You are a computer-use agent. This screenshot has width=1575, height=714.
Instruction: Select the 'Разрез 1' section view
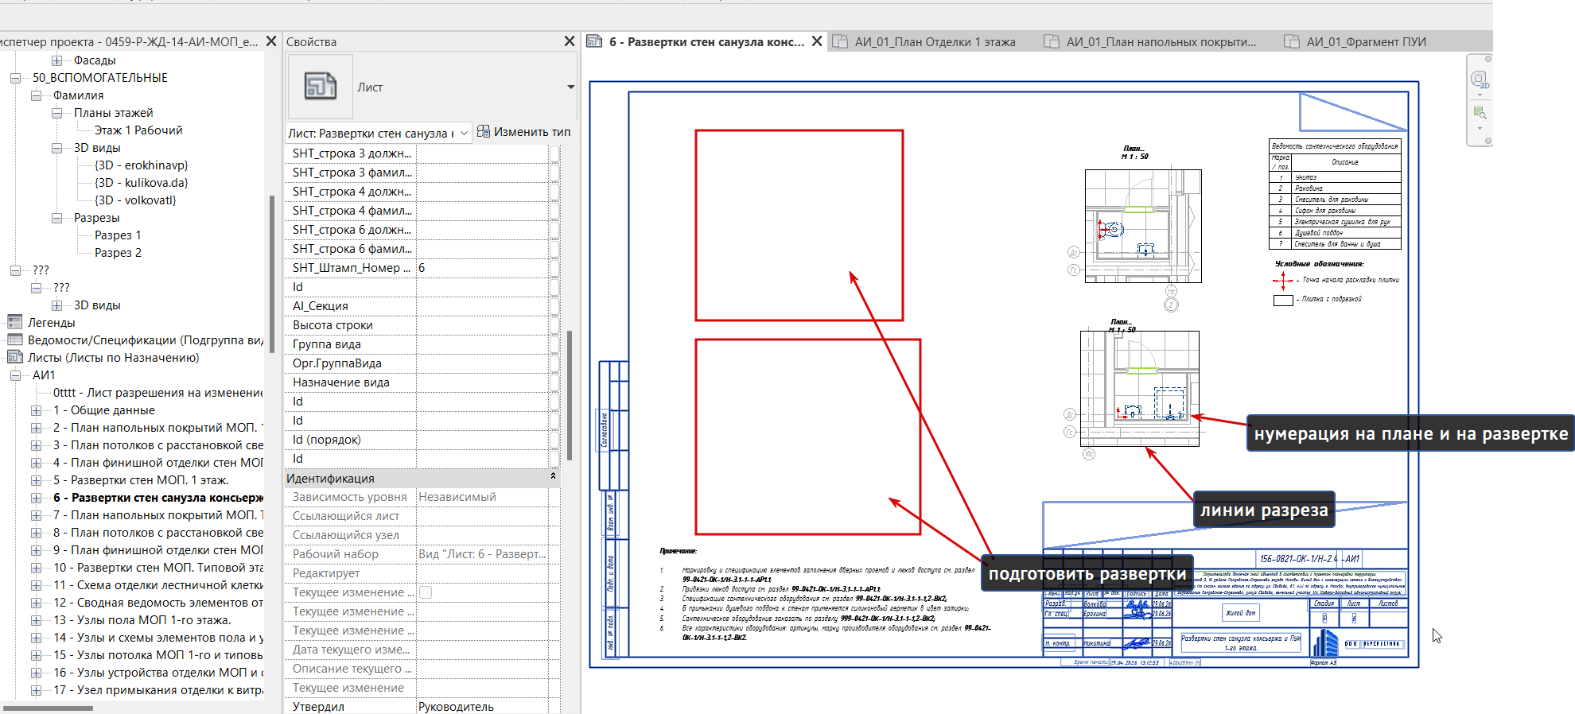pos(118,235)
